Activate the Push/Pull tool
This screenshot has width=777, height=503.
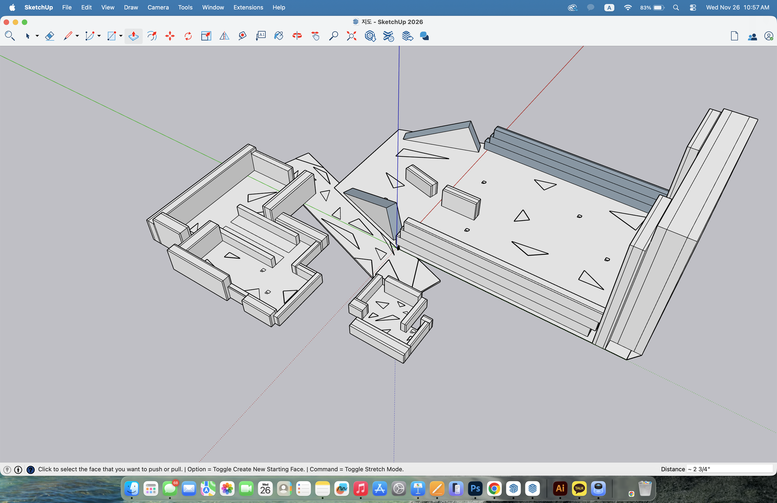coord(133,36)
